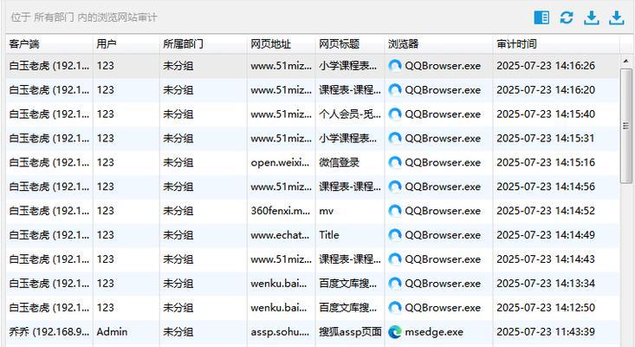Click wenku.bai... cell in 14:12:50 row
Image resolution: width=635 pixels, height=347 pixels.
(279, 308)
